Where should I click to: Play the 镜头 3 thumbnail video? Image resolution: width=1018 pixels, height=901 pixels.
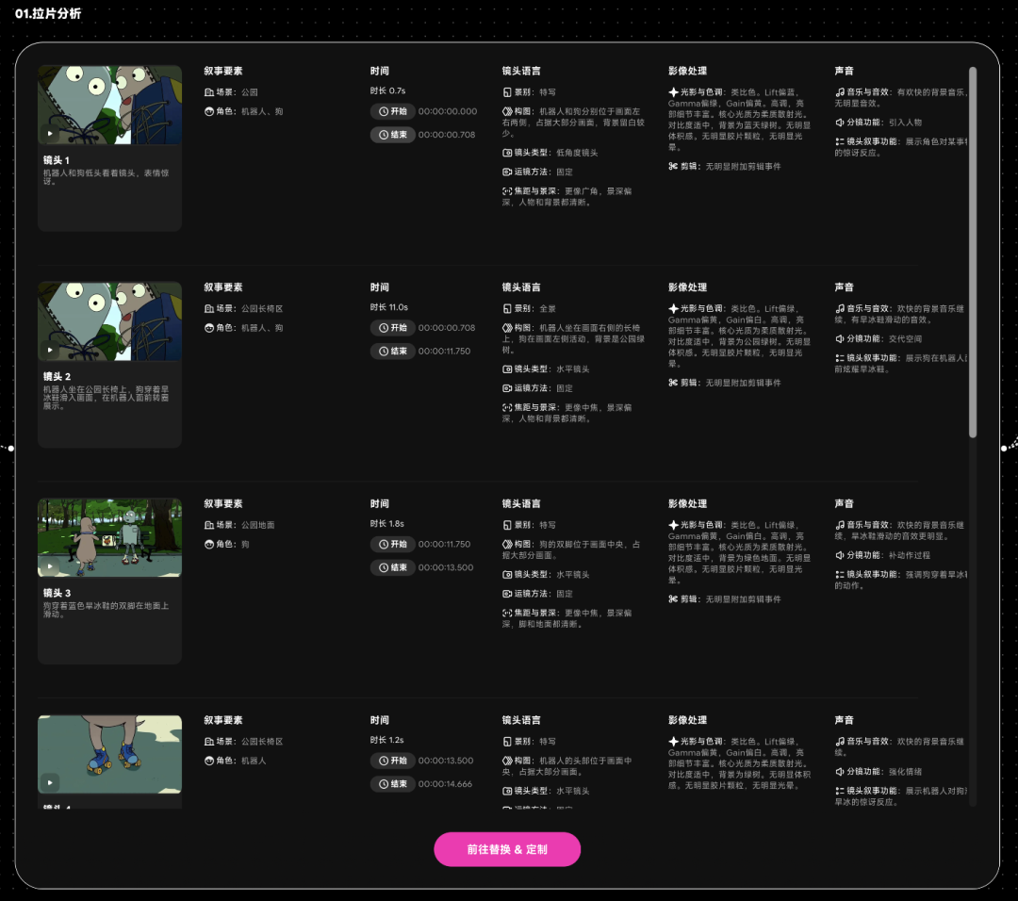[x=50, y=566]
